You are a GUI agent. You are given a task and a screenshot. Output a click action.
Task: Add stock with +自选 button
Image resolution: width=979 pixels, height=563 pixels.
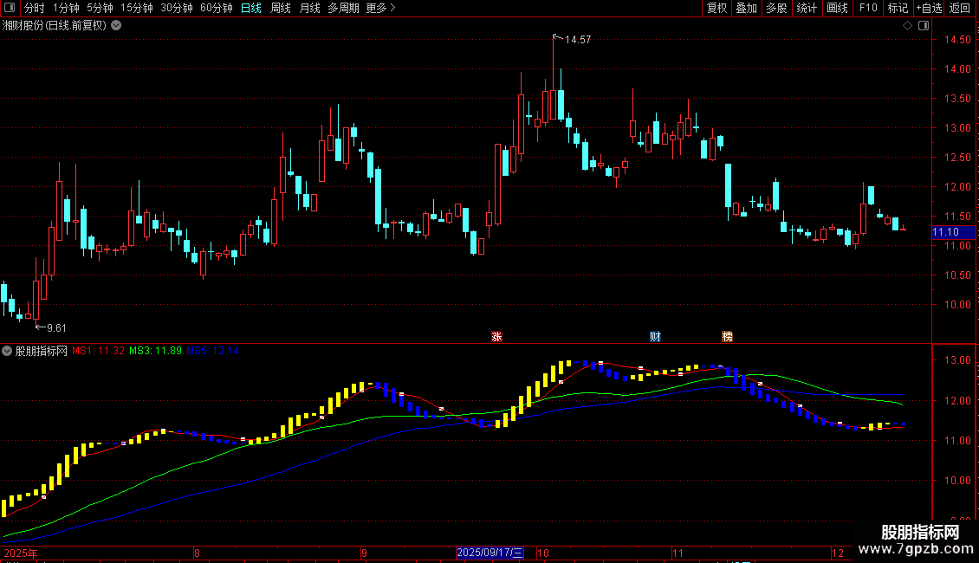point(929,8)
